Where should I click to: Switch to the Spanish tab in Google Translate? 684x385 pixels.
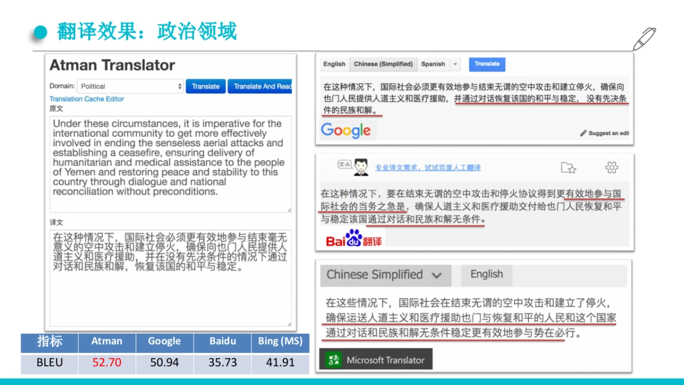(433, 64)
